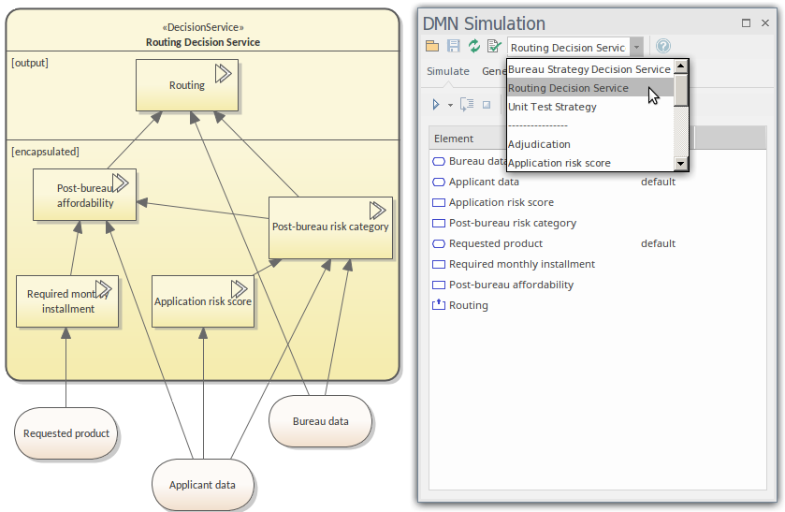Image resolution: width=785 pixels, height=512 pixels.
Task: Open help with the question mark icon
Action: pos(662,47)
